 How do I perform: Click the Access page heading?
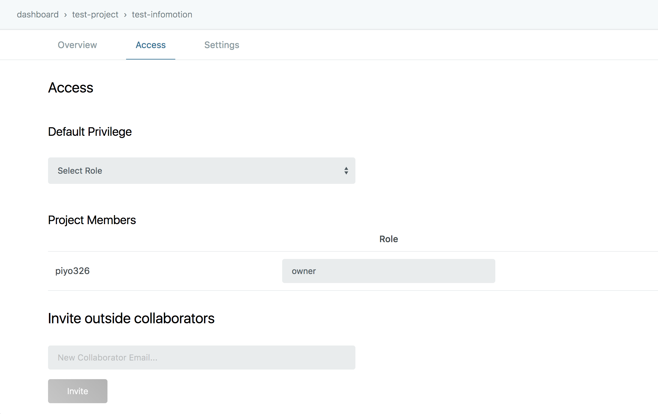point(71,88)
